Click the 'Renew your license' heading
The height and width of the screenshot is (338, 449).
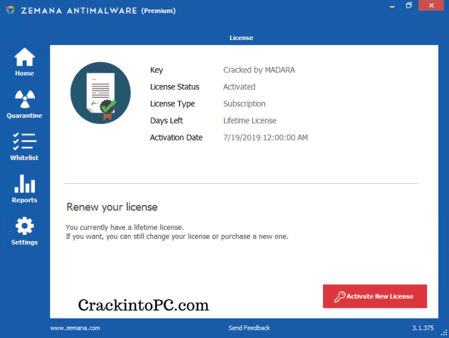[112, 207]
